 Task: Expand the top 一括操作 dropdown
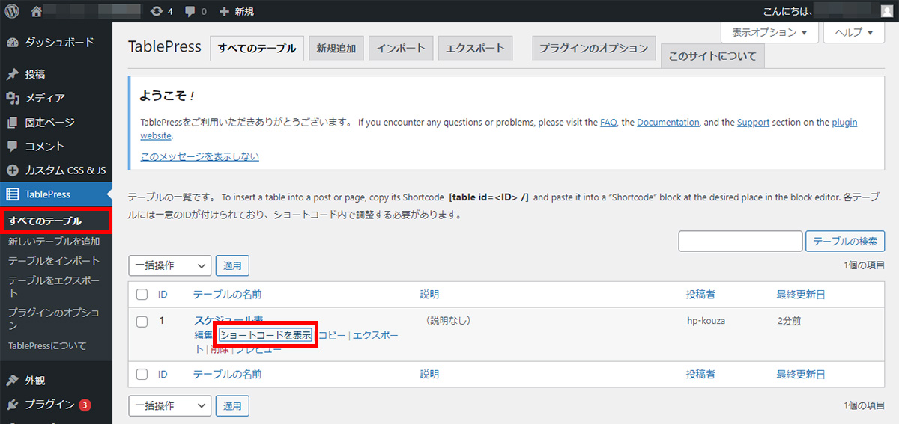pyautogui.click(x=170, y=265)
